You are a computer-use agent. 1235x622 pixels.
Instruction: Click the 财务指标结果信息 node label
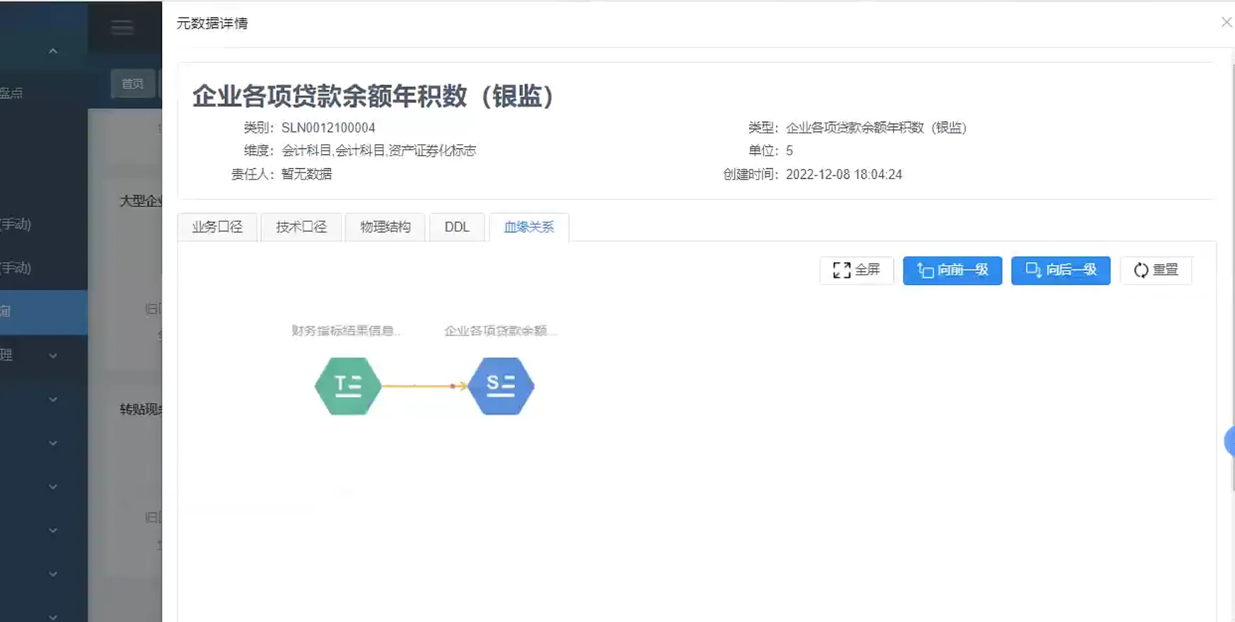(346, 331)
